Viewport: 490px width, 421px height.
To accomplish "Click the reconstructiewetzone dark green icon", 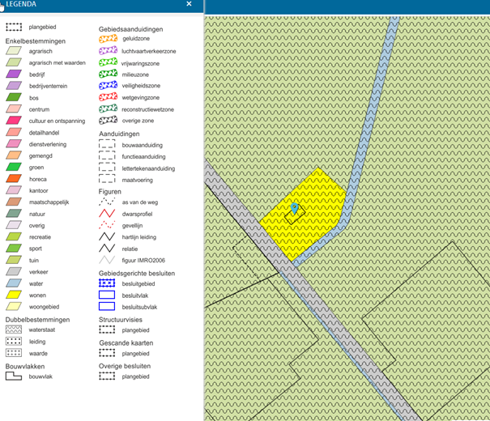I will (109, 108).
